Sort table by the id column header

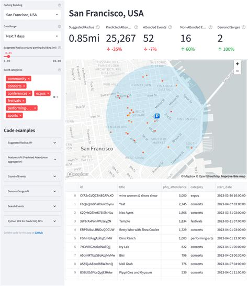pos(98,187)
